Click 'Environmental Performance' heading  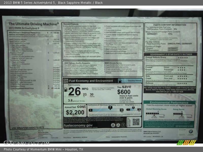(169, 103)
